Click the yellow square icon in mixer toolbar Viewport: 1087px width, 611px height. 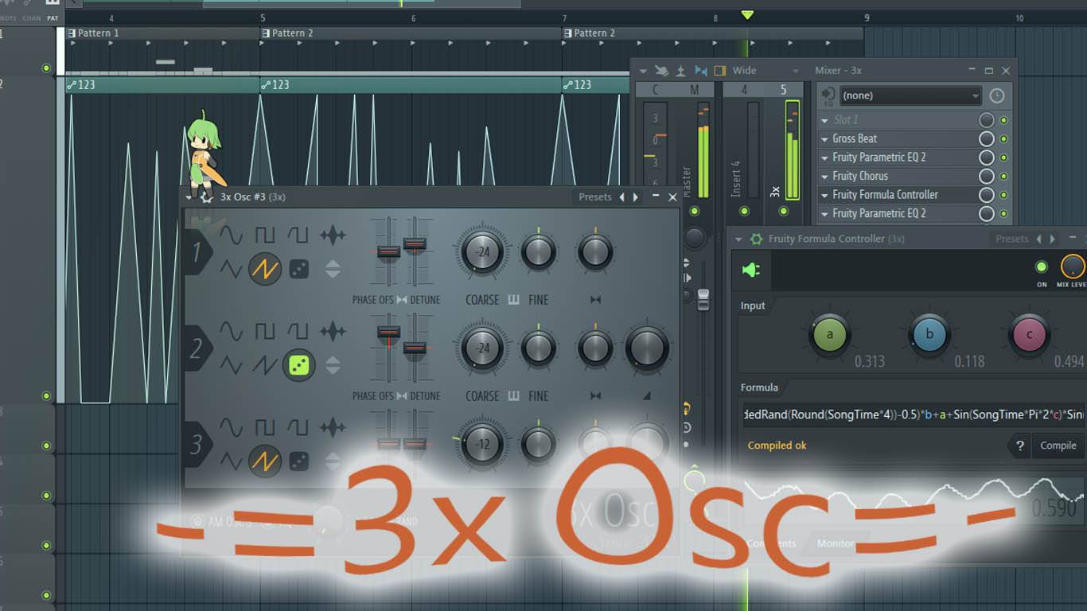(719, 71)
